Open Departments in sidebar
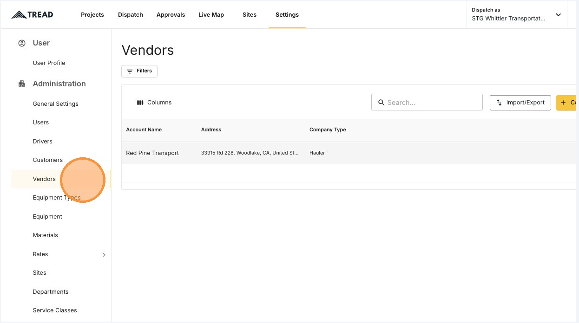The height and width of the screenshot is (323, 579). (50, 292)
